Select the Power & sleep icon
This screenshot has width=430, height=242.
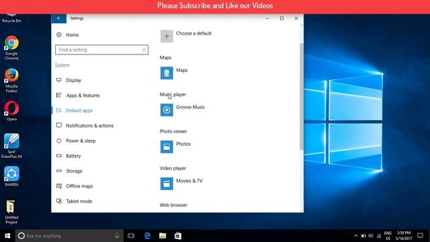point(59,140)
